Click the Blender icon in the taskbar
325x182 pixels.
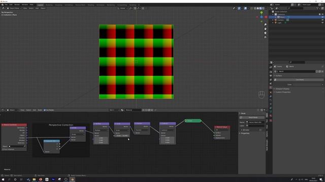pos(72,179)
